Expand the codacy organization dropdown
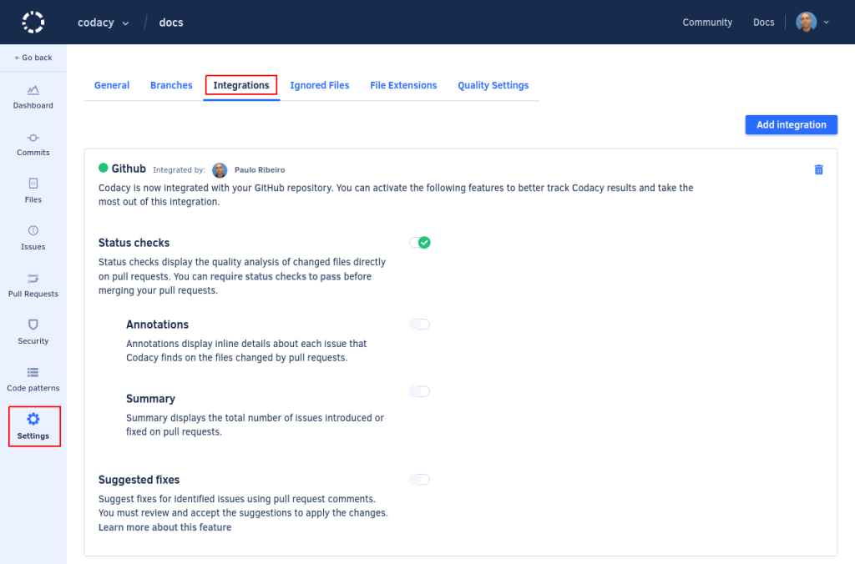The height and width of the screenshot is (564, 855). tap(102, 23)
